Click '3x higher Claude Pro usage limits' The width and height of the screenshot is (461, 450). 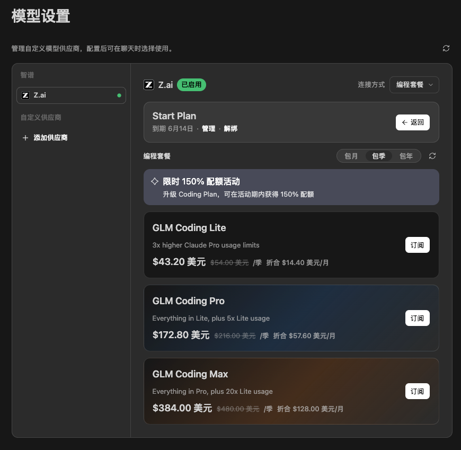(206, 245)
